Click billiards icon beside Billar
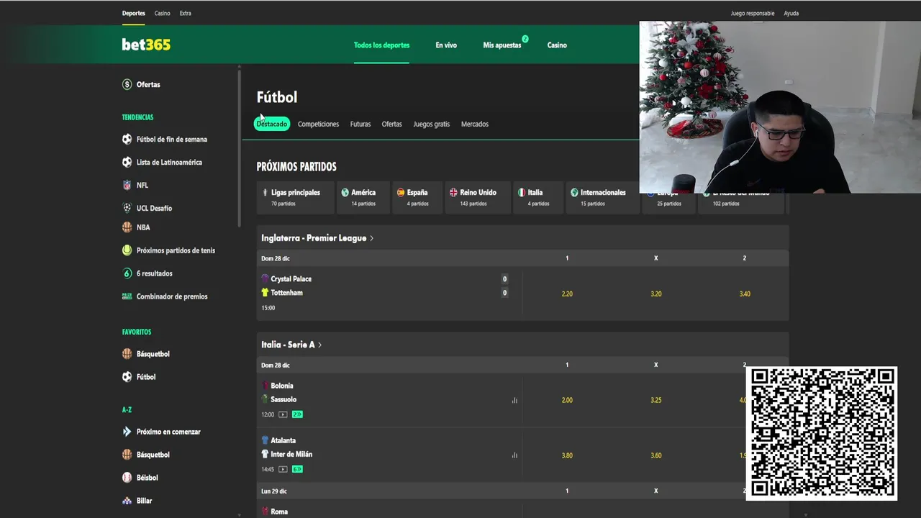Image resolution: width=921 pixels, height=518 pixels. 127,501
